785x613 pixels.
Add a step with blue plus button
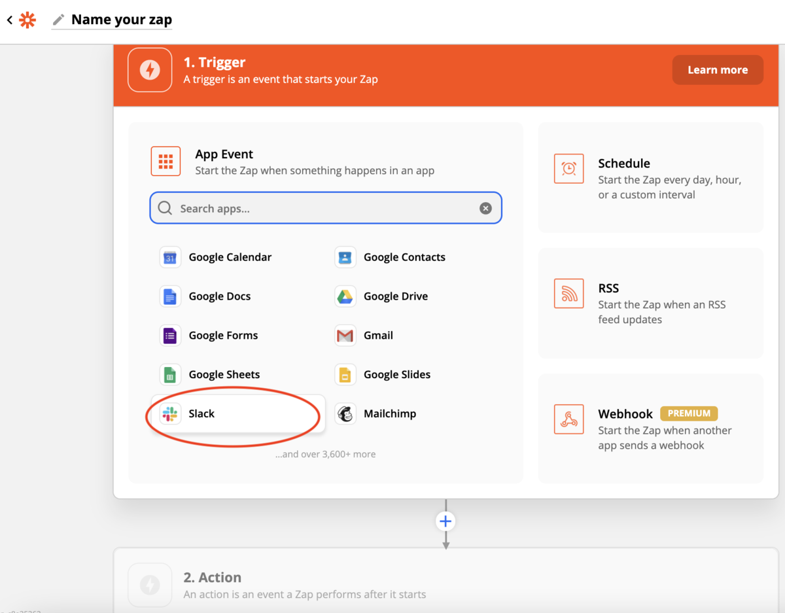click(x=445, y=521)
